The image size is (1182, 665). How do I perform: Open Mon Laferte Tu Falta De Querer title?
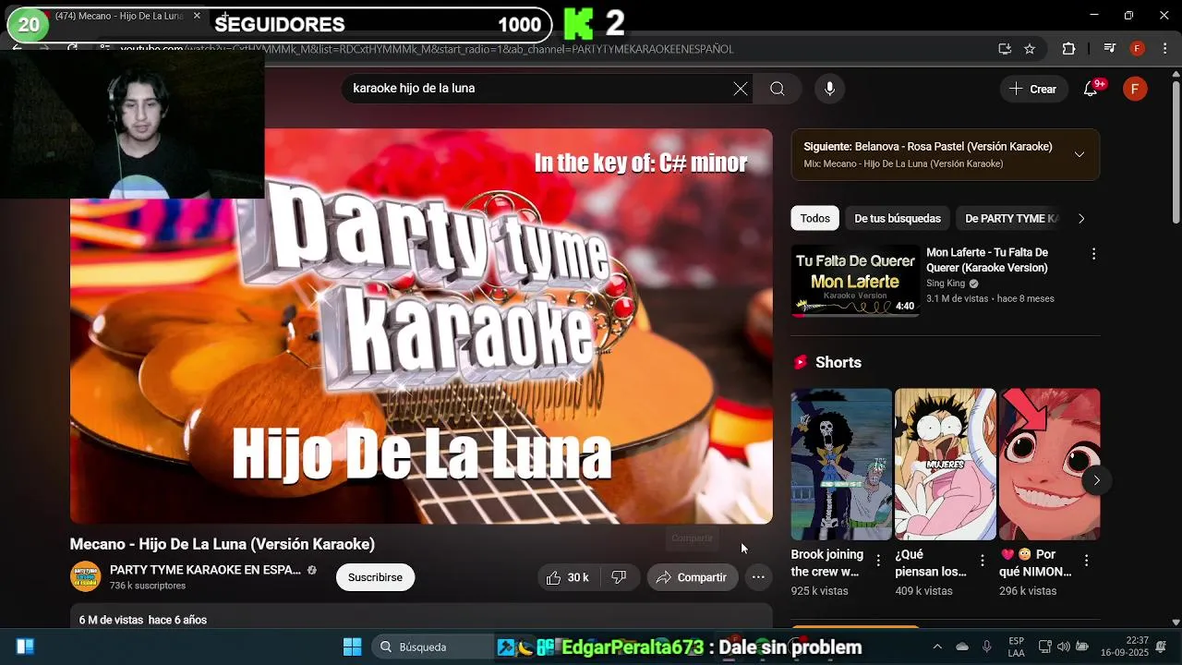pos(987,260)
